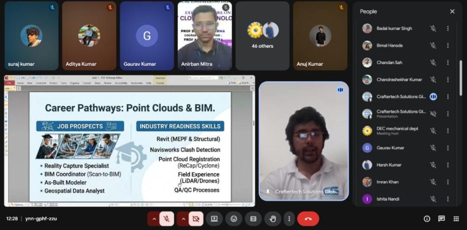Unmute your microphone
This screenshot has height=230, width=467.
167,219
